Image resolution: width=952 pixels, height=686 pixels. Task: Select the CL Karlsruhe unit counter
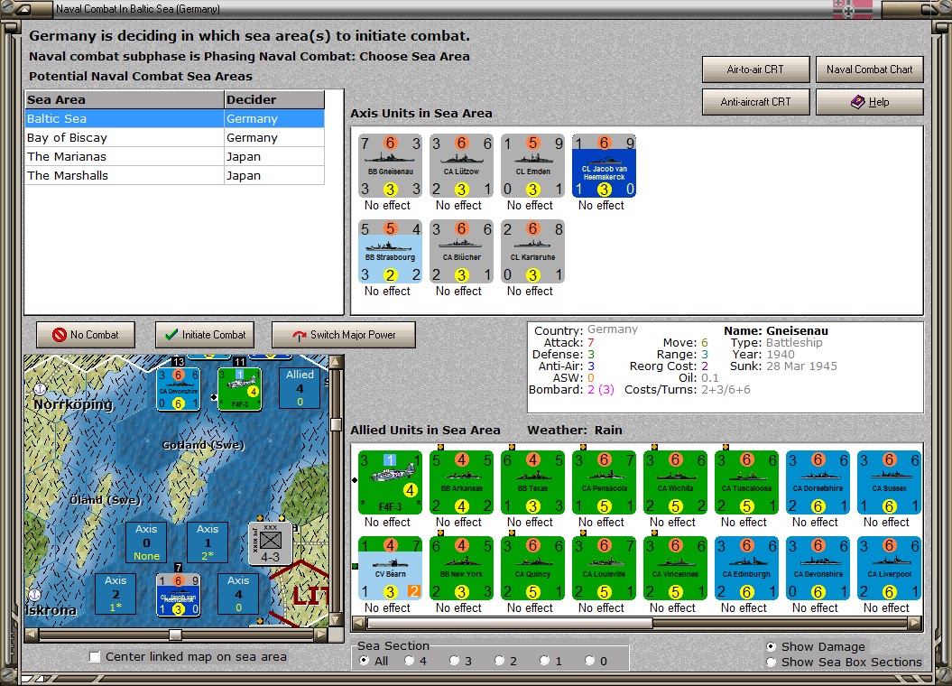(532, 251)
